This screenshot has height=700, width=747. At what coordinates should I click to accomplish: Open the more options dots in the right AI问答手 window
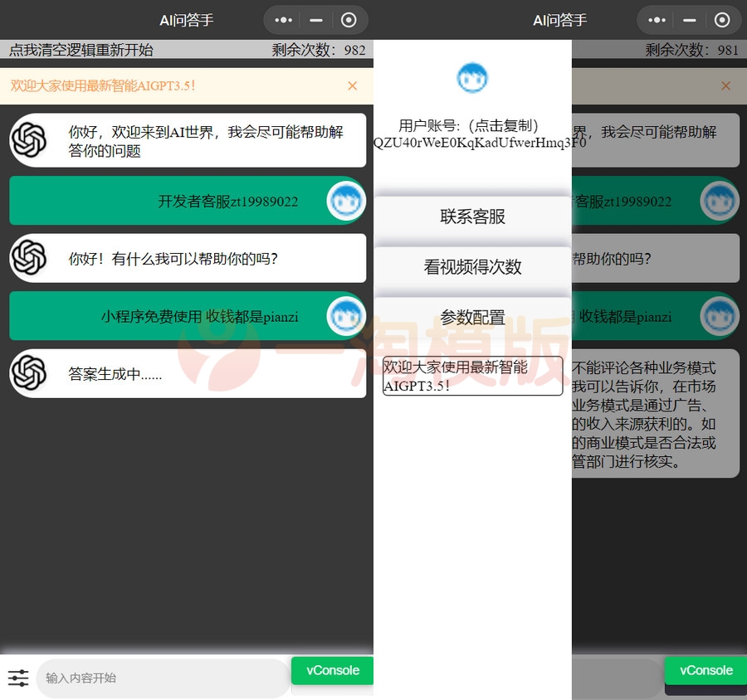coord(657,20)
